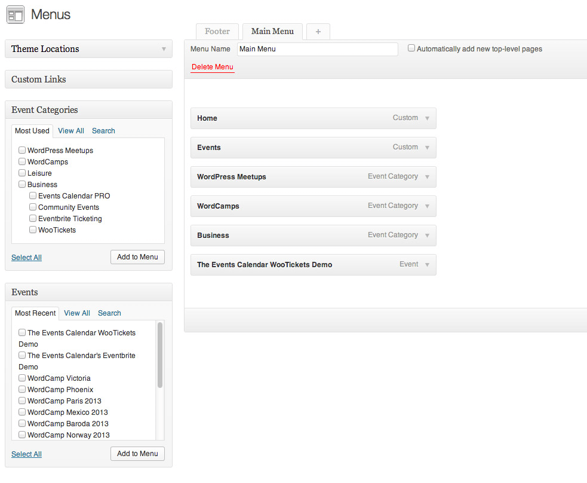
Task: Click the Business menu item title
Action: tap(213, 236)
